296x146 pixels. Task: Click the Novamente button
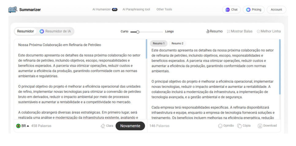coord(130,126)
